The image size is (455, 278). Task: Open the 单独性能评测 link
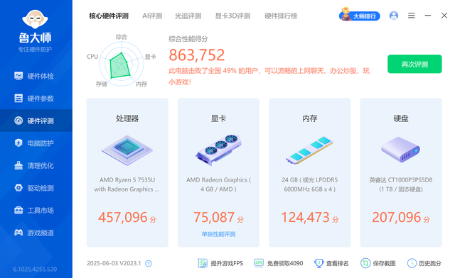tap(218, 234)
